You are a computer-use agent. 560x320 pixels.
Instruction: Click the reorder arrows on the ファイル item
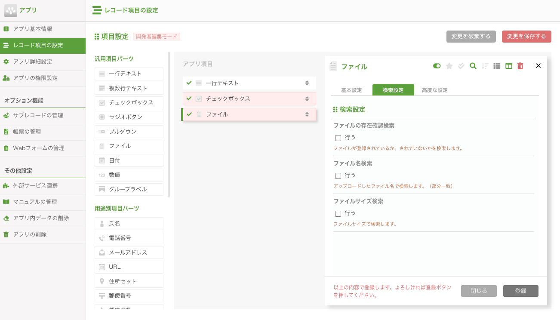(x=307, y=114)
